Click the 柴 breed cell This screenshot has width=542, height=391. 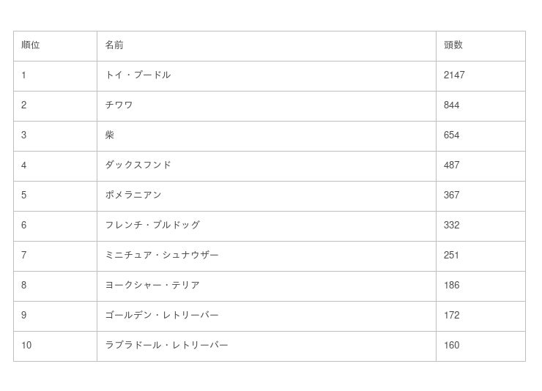coord(110,135)
